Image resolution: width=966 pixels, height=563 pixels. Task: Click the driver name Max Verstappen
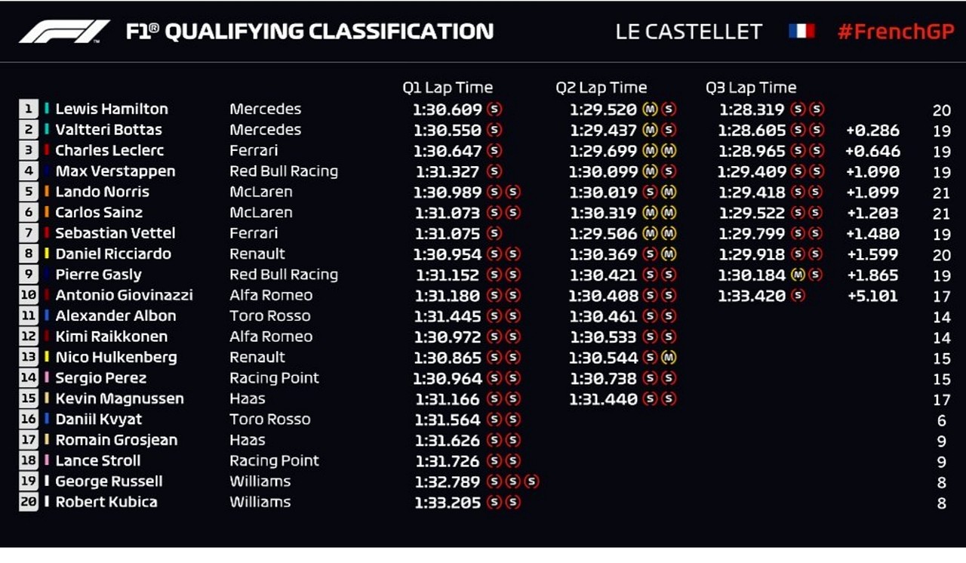tap(115, 171)
